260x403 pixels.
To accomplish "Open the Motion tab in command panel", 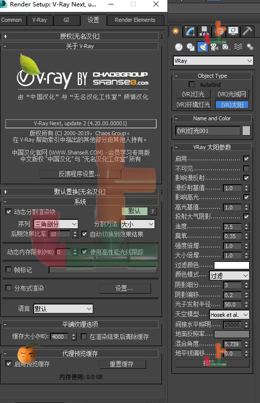I will tap(219, 31).
